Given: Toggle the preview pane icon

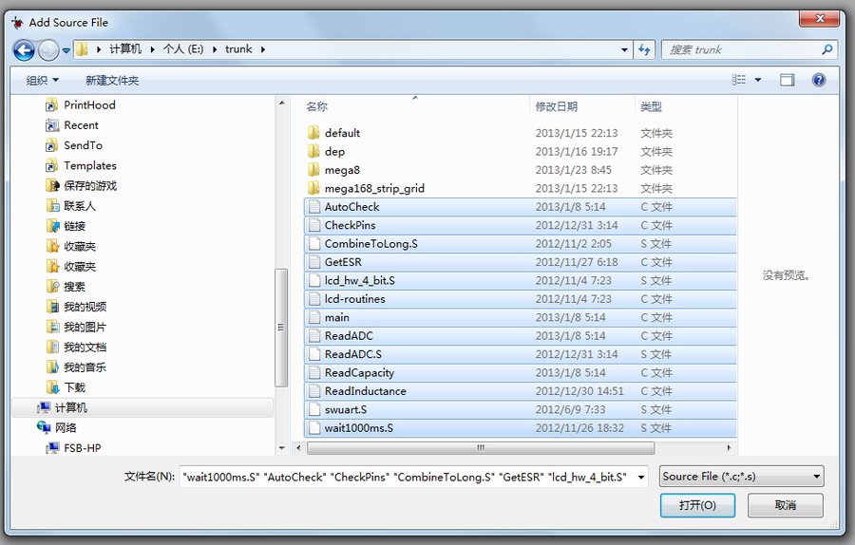Looking at the screenshot, I should 787,81.
